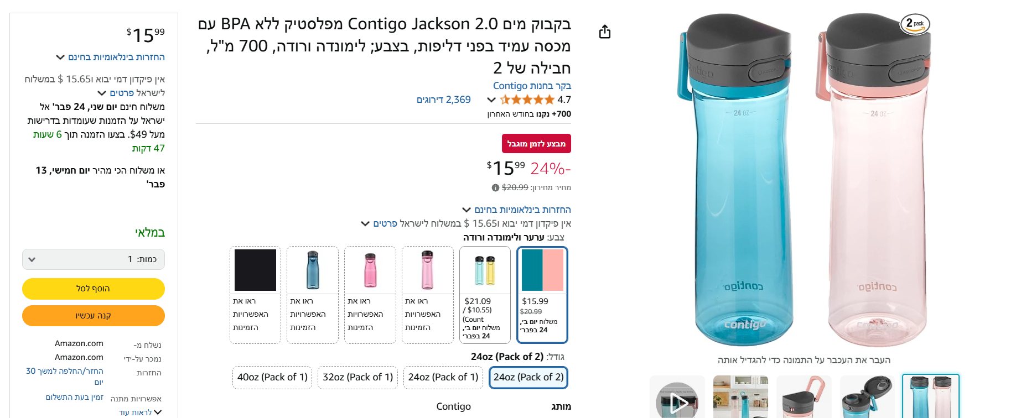Open the kitchen lifestyle photo thumbnail
This screenshot has width=1021, height=418.
[740, 398]
